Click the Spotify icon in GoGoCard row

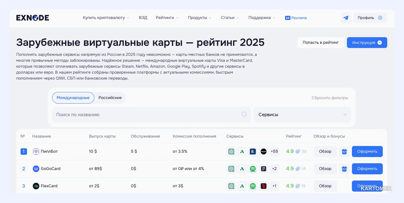[253, 169]
